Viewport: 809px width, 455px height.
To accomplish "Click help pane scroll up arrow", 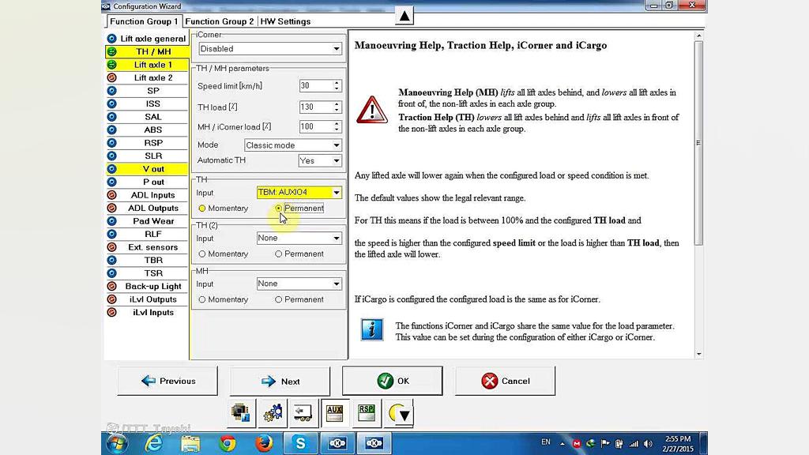I will point(698,36).
